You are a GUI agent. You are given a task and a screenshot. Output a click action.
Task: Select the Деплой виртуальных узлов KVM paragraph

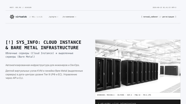point(44,74)
